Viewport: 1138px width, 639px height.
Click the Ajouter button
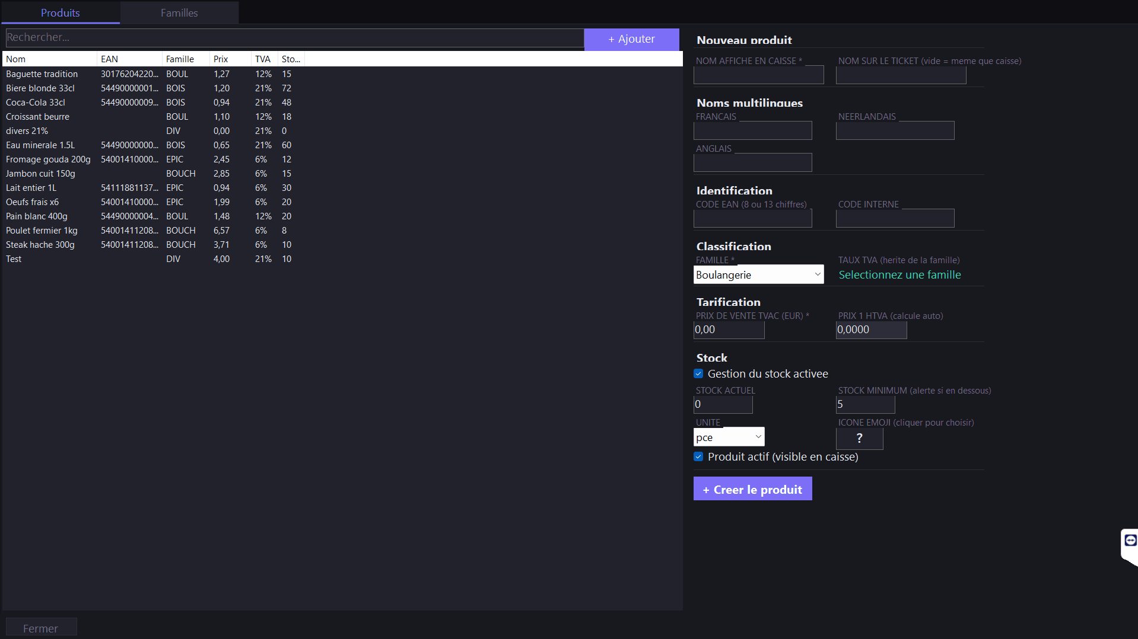[631, 39]
